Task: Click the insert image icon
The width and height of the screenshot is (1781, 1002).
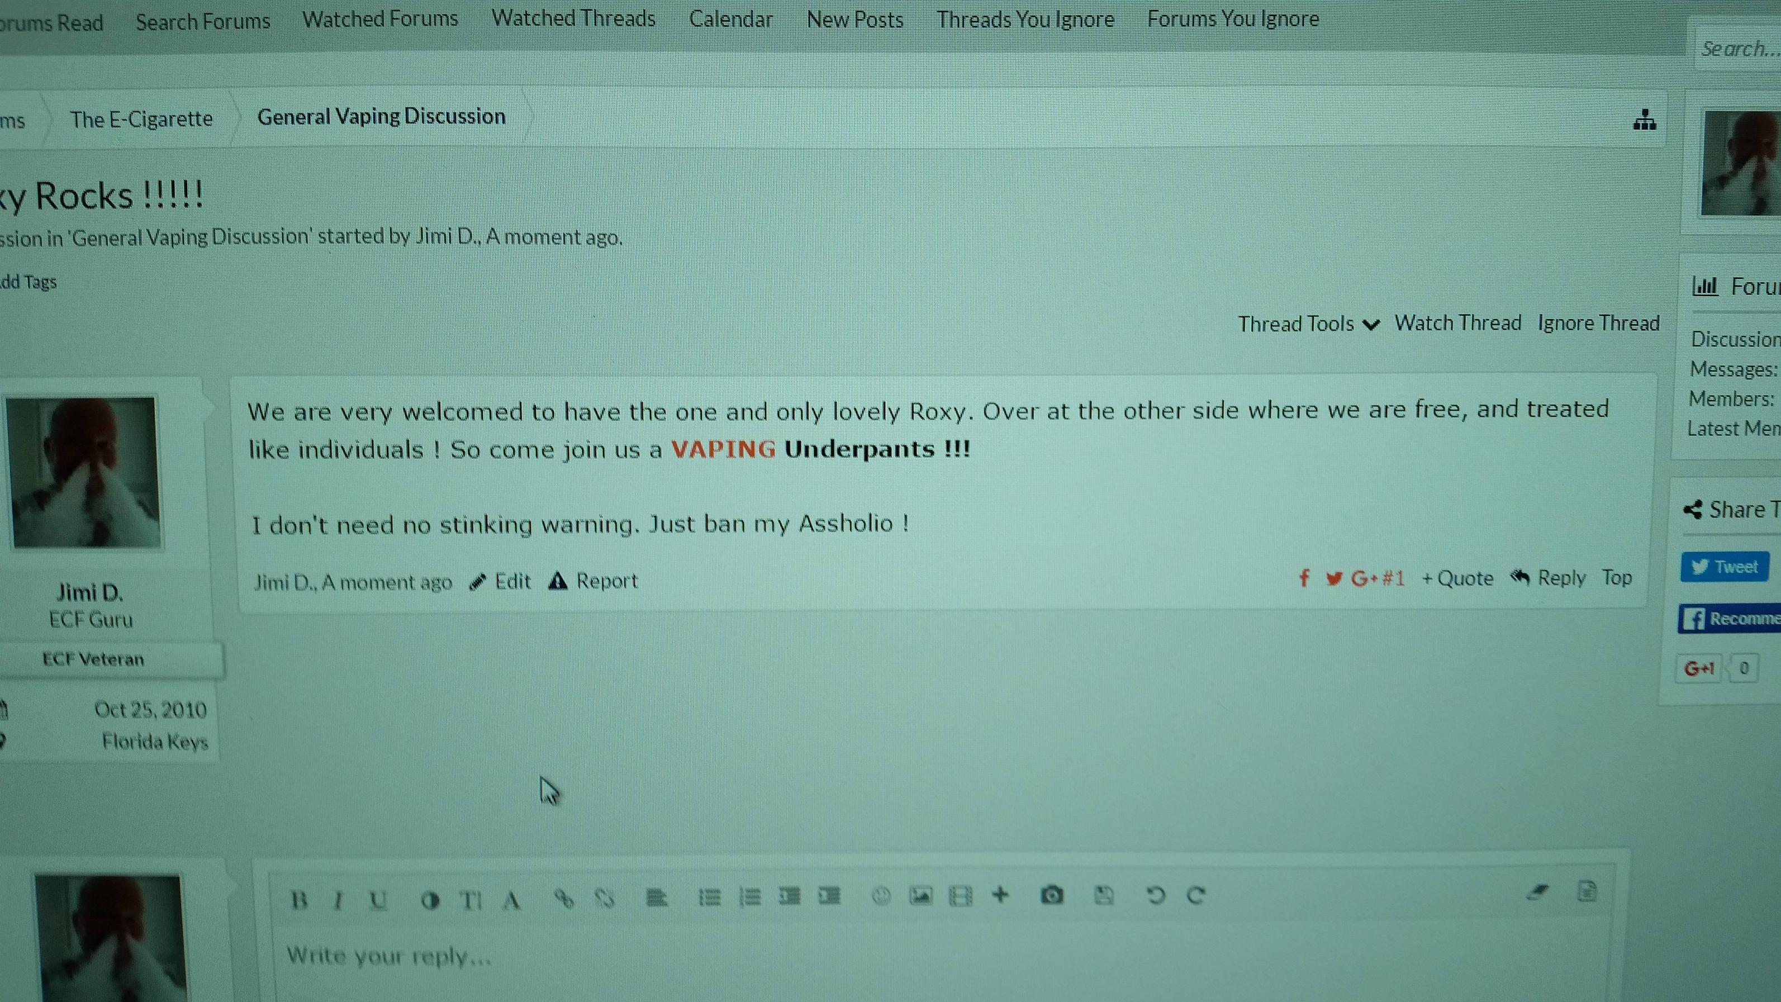Action: coord(920,896)
